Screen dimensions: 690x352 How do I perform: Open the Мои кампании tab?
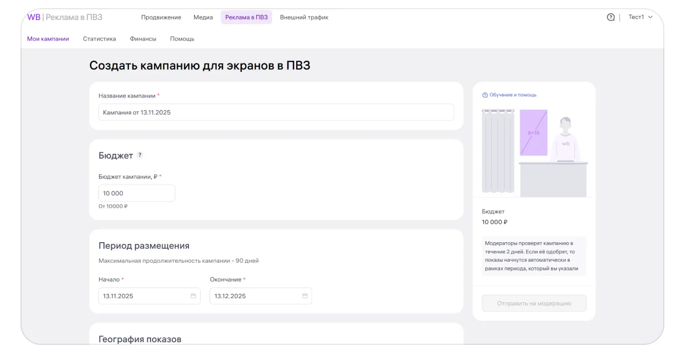click(48, 38)
